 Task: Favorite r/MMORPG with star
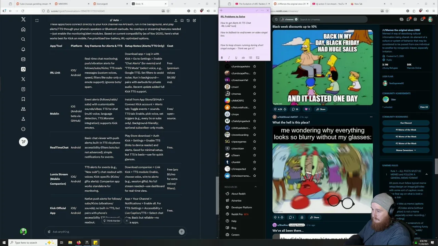[254, 100]
